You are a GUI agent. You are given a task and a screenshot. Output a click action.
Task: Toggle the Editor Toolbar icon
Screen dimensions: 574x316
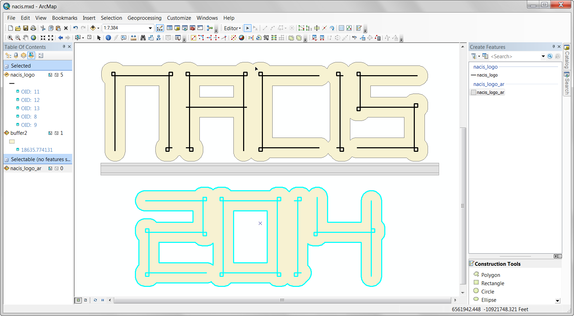(x=160, y=28)
